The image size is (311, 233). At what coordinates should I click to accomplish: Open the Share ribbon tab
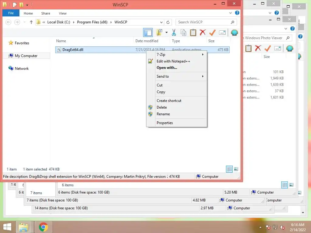(46, 13)
